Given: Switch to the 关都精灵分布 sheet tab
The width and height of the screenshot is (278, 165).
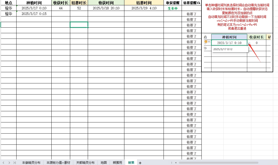Looking at the screenshot, I should tap(85, 162).
